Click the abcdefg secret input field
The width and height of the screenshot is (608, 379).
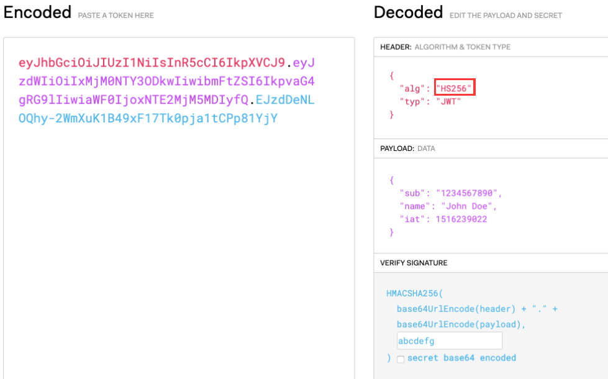(449, 340)
